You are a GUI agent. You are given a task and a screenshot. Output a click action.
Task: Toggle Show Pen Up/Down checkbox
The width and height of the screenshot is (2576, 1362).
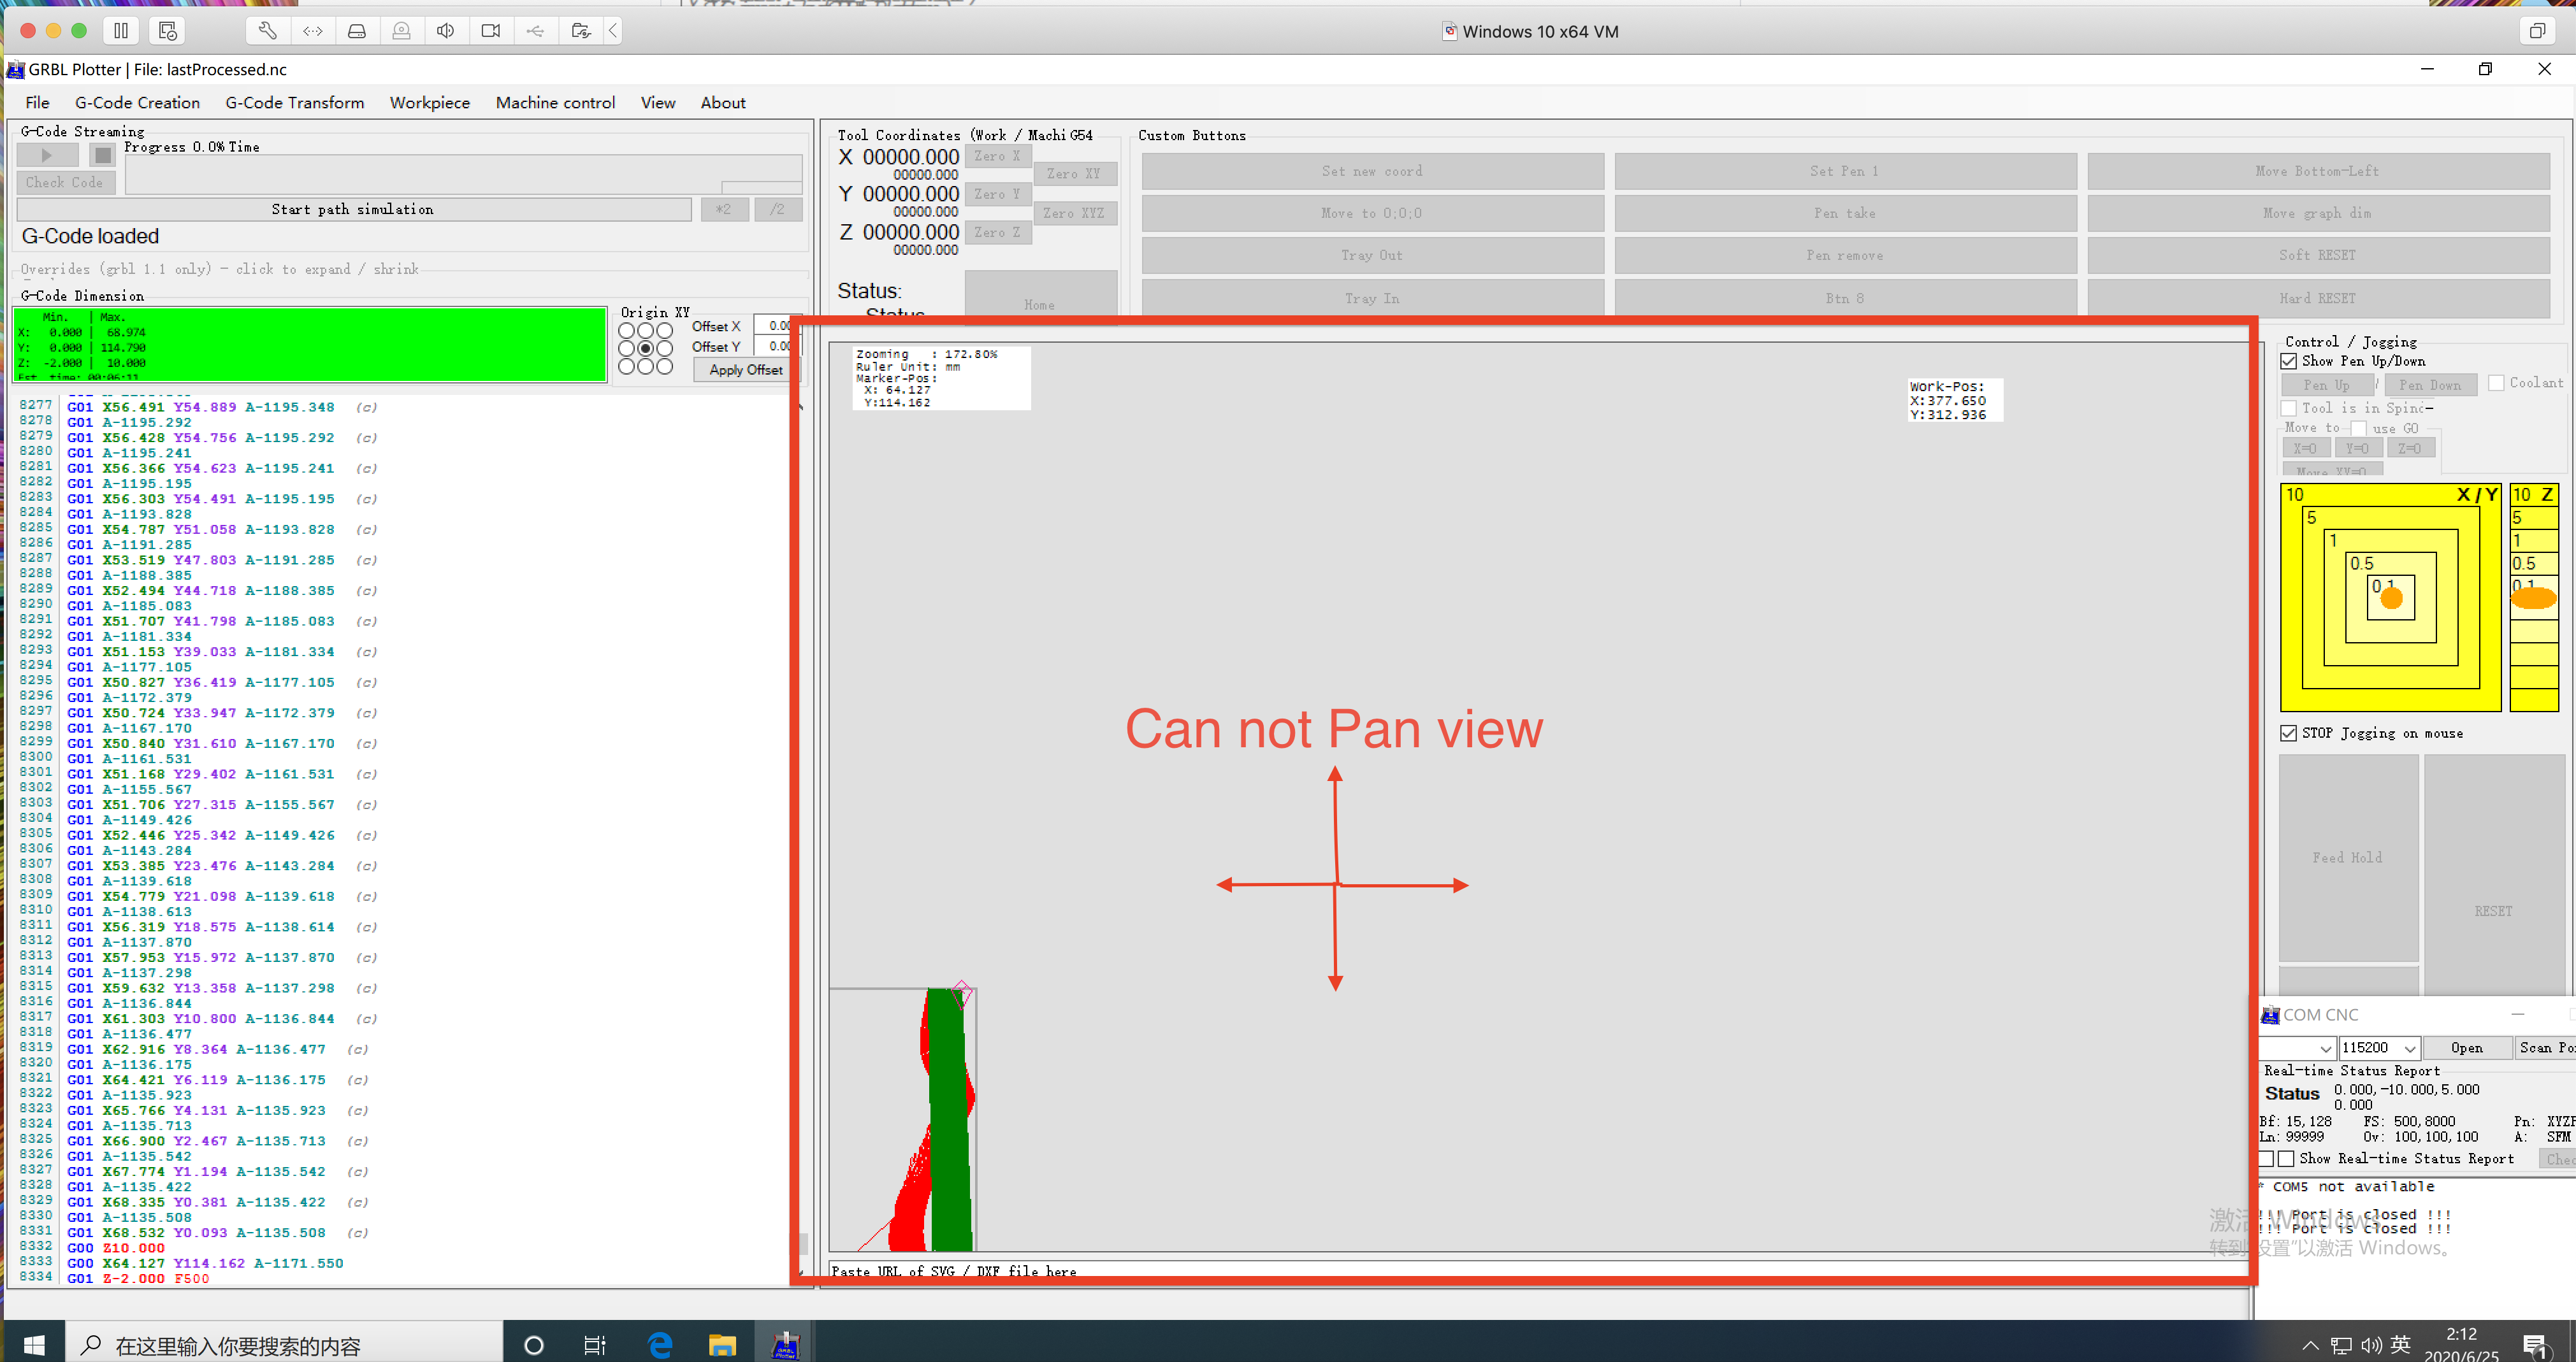click(x=2289, y=362)
